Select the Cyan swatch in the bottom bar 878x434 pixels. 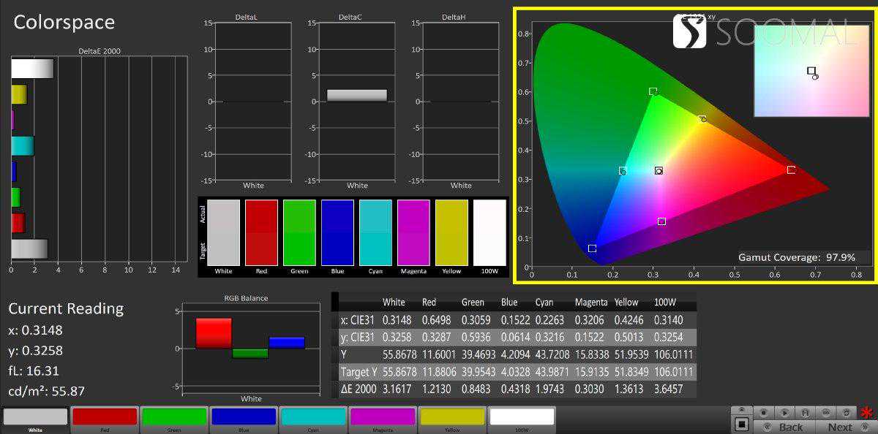click(x=312, y=417)
